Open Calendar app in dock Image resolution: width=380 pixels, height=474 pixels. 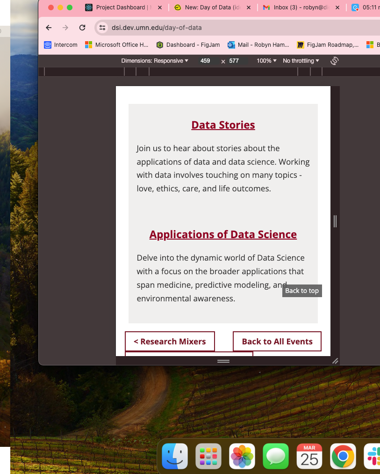pos(309,456)
